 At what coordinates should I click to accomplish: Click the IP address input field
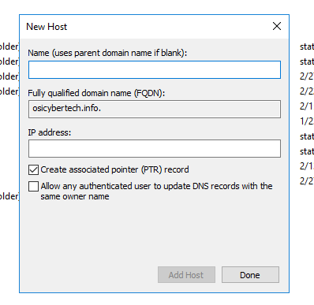tap(155, 149)
